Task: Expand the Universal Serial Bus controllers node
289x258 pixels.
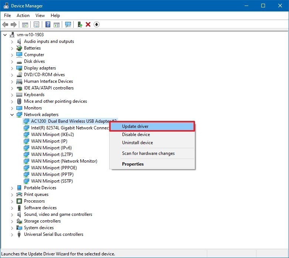Action: [x=12, y=234]
